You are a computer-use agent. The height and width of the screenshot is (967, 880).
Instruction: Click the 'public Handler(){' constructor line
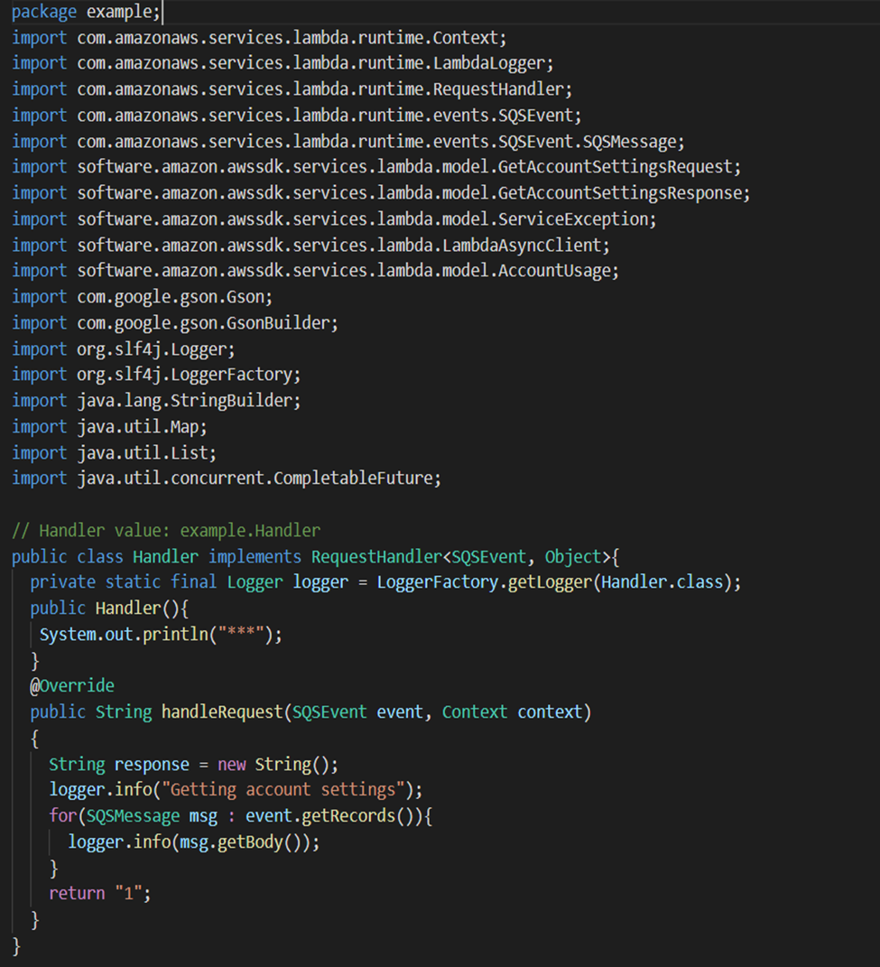pyautogui.click(x=109, y=609)
